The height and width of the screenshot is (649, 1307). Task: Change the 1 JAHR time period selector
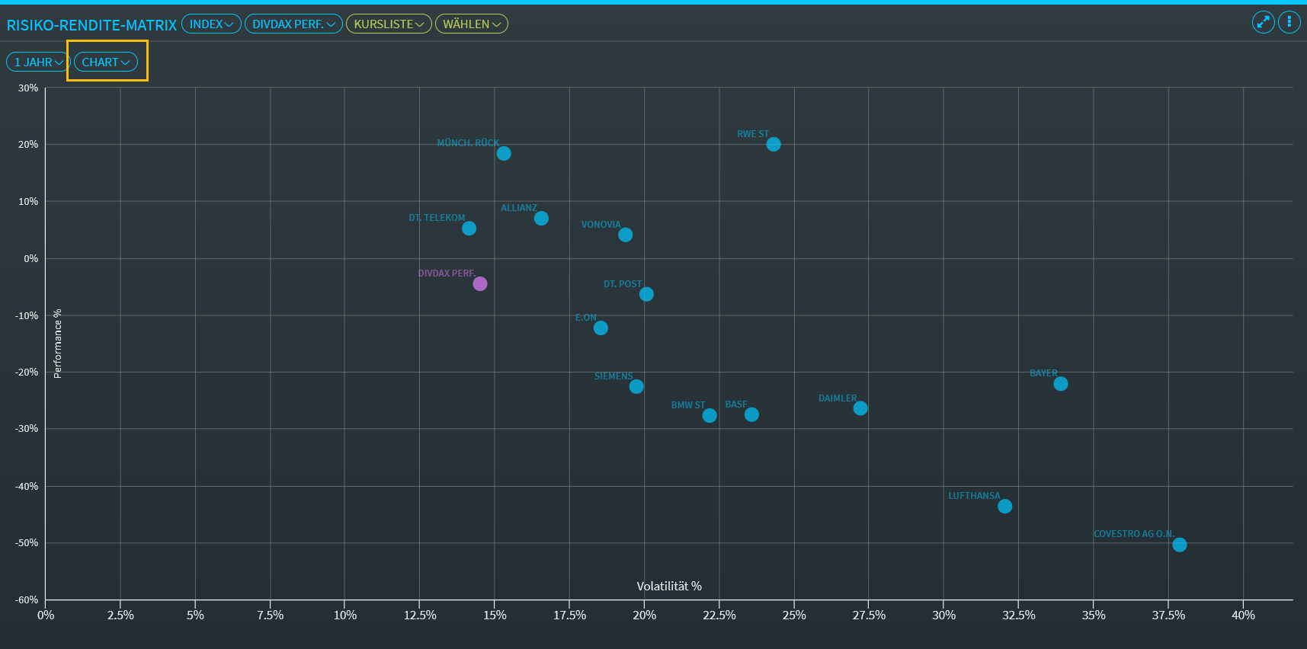[38, 62]
